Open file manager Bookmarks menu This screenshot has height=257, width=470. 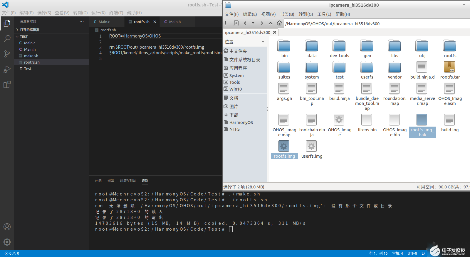287,14
